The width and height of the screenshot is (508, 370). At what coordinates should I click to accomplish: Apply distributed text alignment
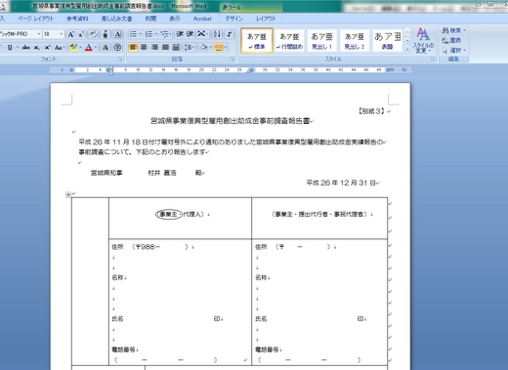(176, 48)
